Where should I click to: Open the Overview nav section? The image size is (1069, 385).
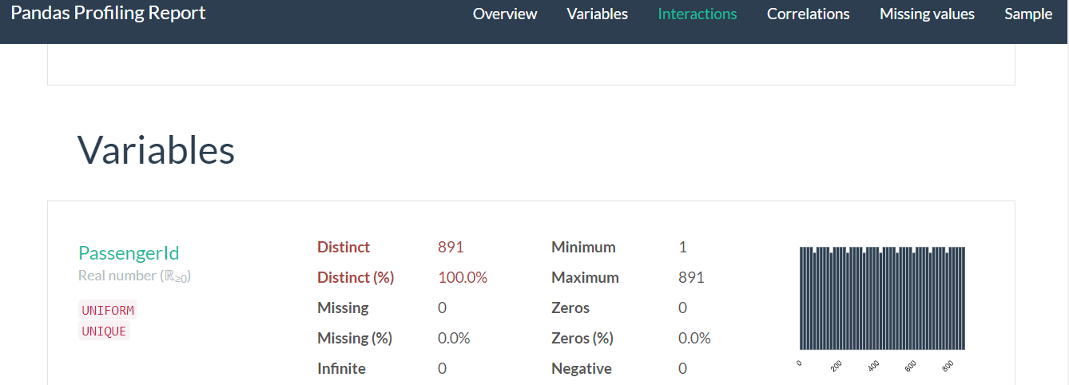505,14
